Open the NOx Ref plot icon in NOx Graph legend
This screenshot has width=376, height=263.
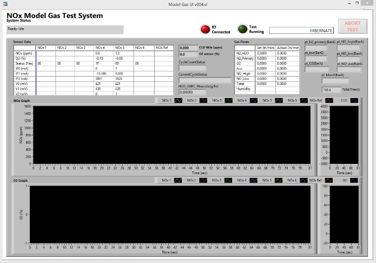coord(329,101)
